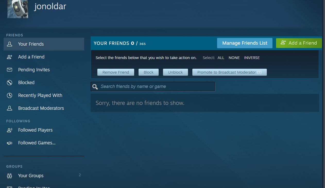Click the Blocked circle-slash icon
This screenshot has width=325, height=188.
pyautogui.click(x=10, y=83)
